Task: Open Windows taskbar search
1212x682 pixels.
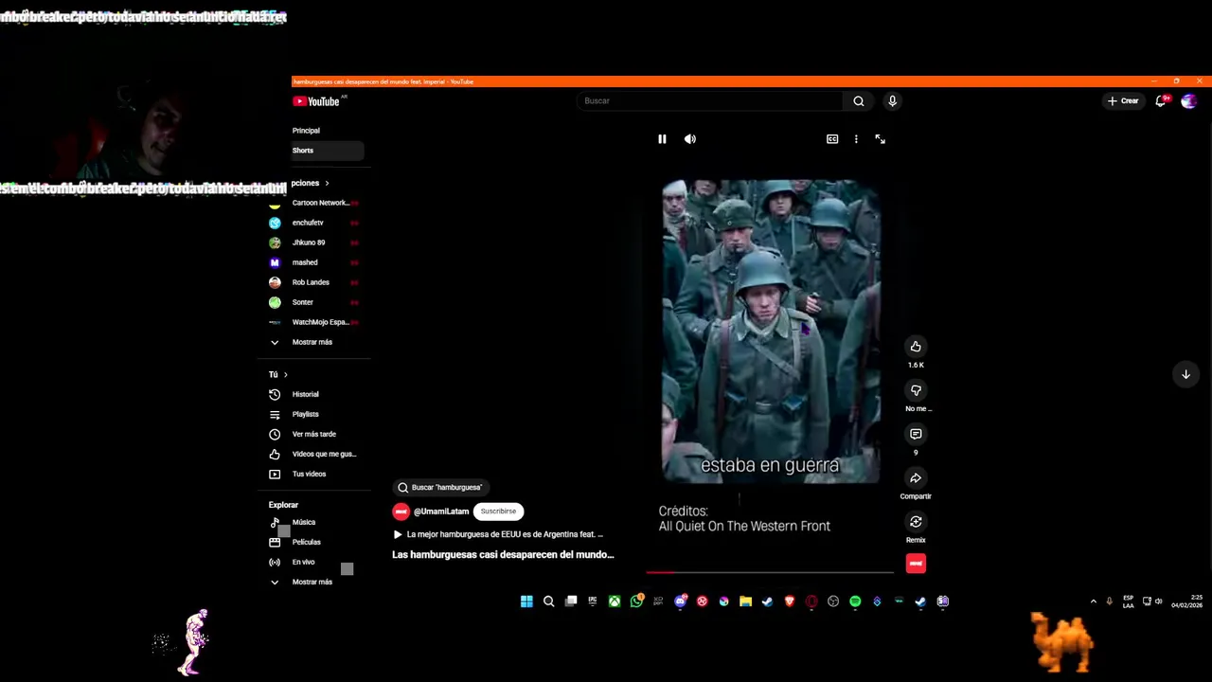Action: tap(548, 601)
